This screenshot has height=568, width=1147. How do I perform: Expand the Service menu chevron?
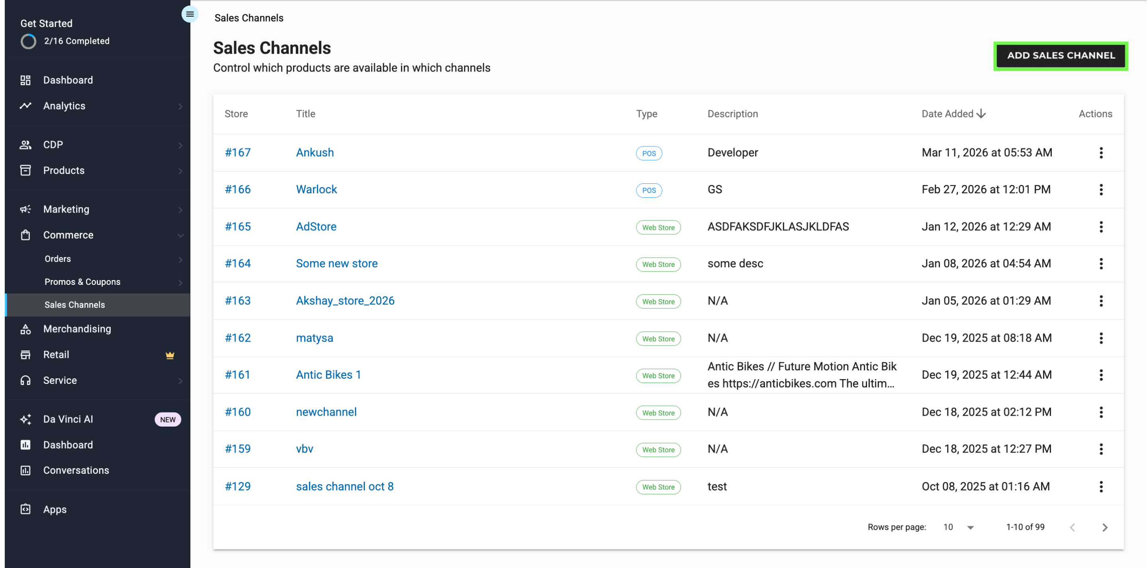[180, 381]
